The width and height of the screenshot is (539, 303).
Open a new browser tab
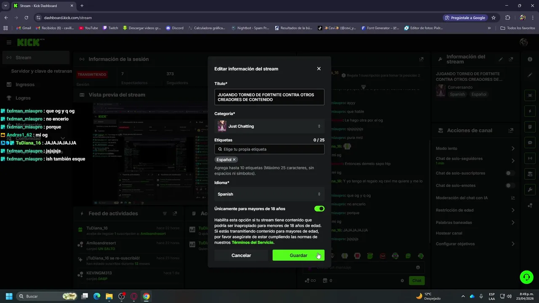pos(82,6)
